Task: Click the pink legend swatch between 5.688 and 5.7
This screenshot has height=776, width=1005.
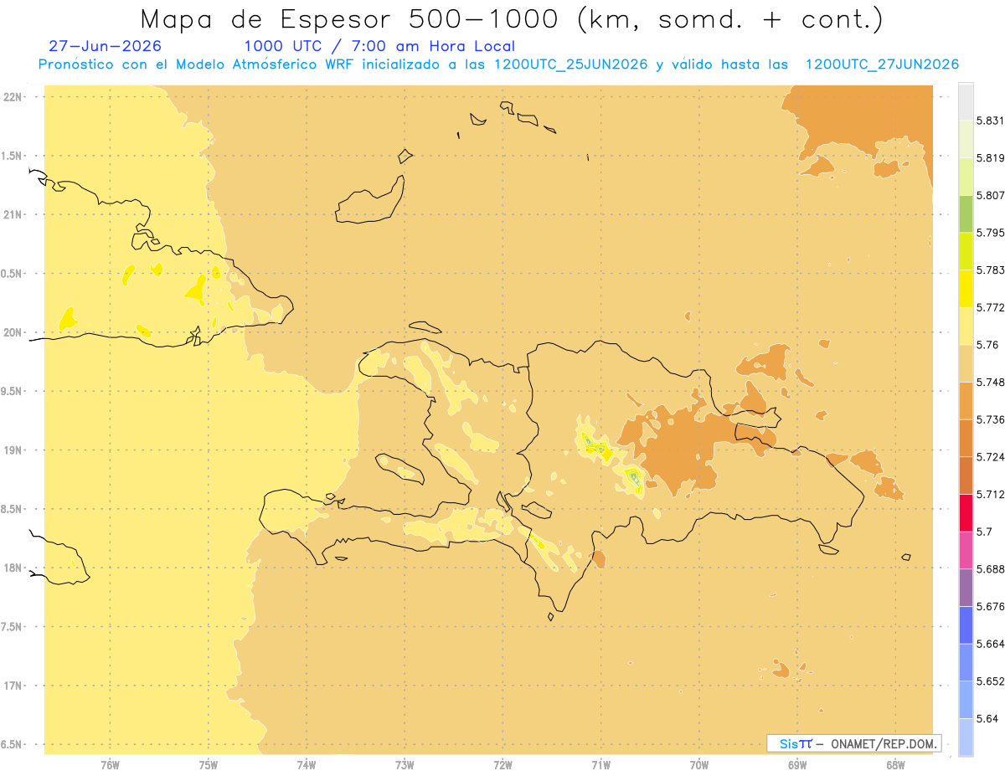Action: click(x=966, y=550)
